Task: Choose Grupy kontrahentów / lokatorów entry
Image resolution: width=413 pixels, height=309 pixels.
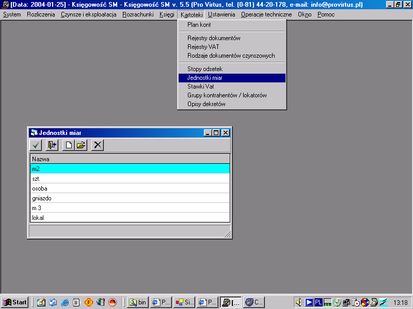Action: coord(232,95)
